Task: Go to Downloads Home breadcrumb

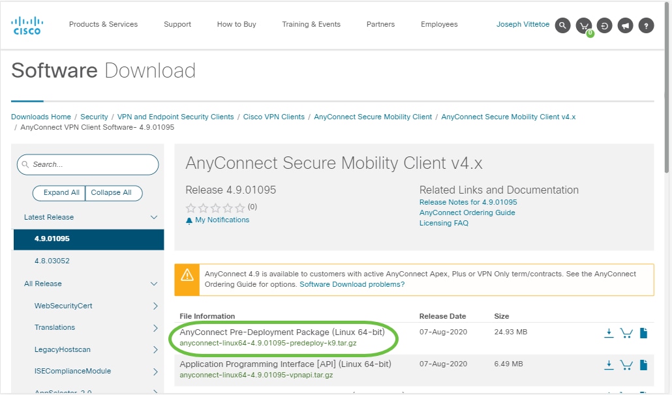Action: [41, 117]
